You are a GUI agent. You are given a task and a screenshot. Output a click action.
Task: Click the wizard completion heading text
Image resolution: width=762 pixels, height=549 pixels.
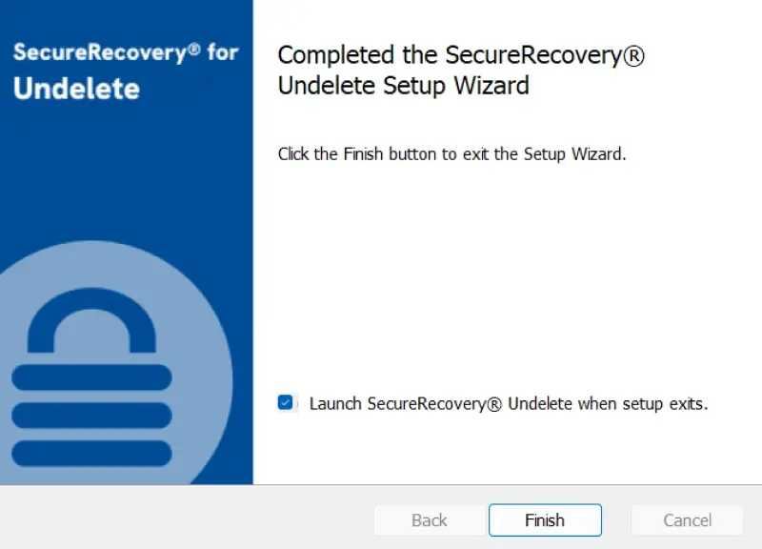pos(460,69)
